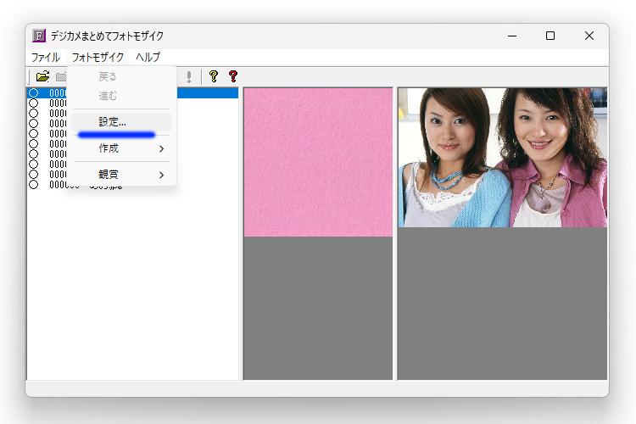Screen dimensions: 636x424
Task: Expand the 観賞 submenu arrow
Action: (161, 175)
